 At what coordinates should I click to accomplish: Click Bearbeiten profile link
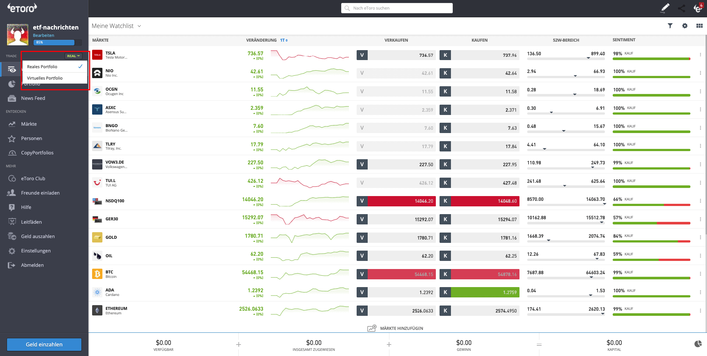coord(43,35)
